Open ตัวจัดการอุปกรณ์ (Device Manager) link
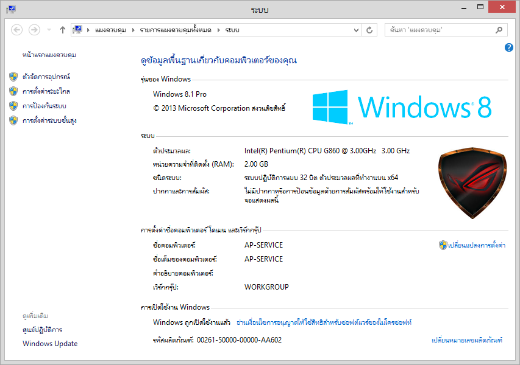The width and height of the screenshot is (520, 365). tap(46, 77)
